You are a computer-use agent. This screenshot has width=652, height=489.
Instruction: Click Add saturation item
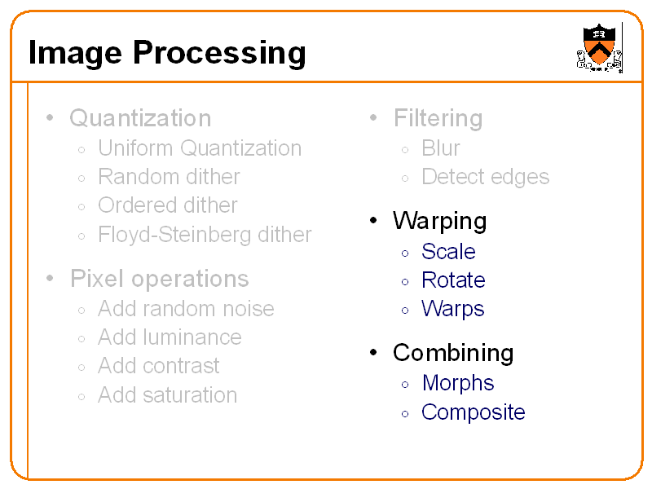[x=167, y=395]
